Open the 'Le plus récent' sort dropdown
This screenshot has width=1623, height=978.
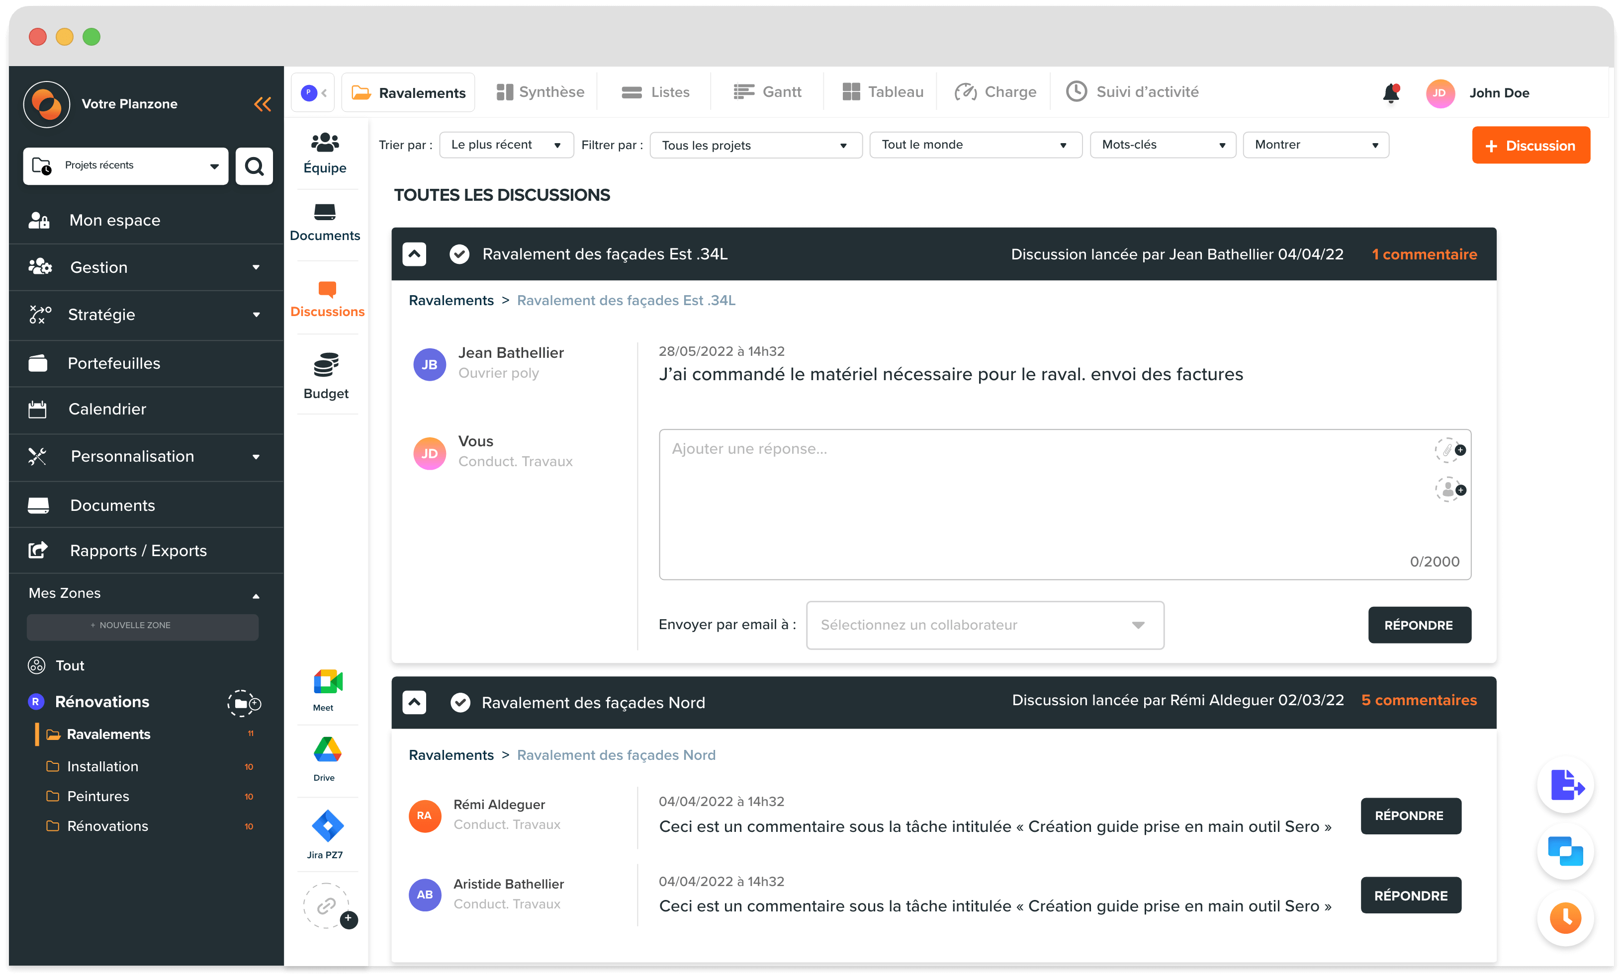click(506, 145)
